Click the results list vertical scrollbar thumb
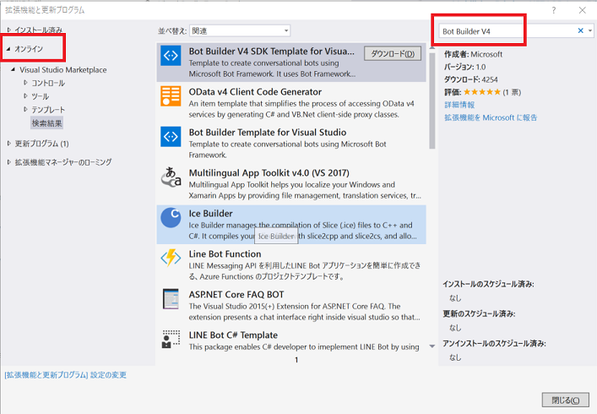 [x=432, y=101]
